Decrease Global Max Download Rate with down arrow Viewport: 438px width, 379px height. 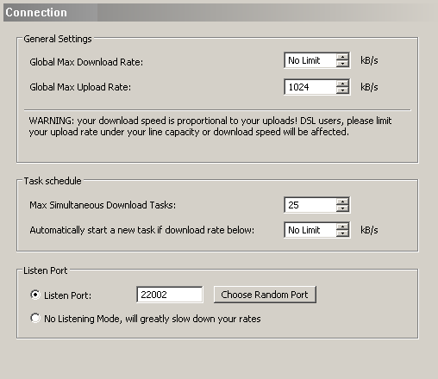[x=342, y=64]
